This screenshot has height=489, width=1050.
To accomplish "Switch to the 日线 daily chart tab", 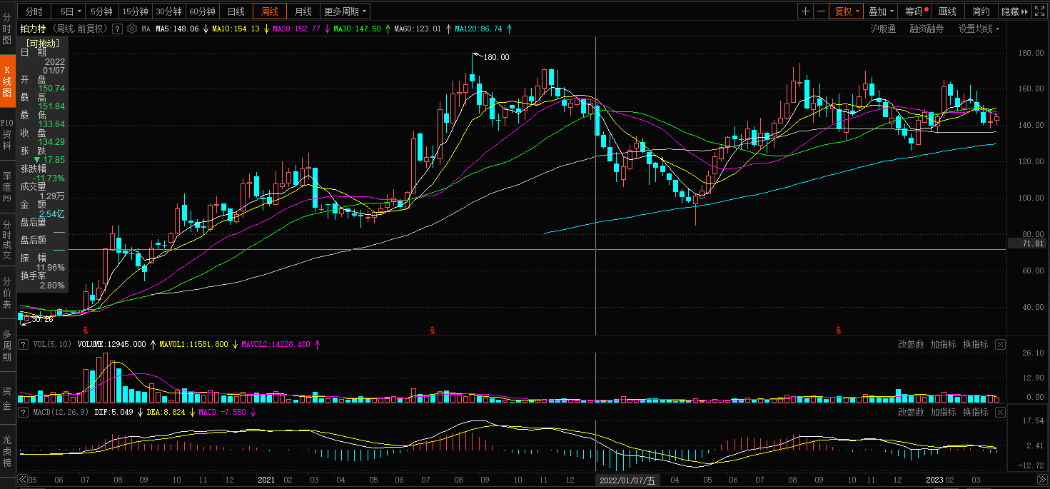I will coord(236,11).
